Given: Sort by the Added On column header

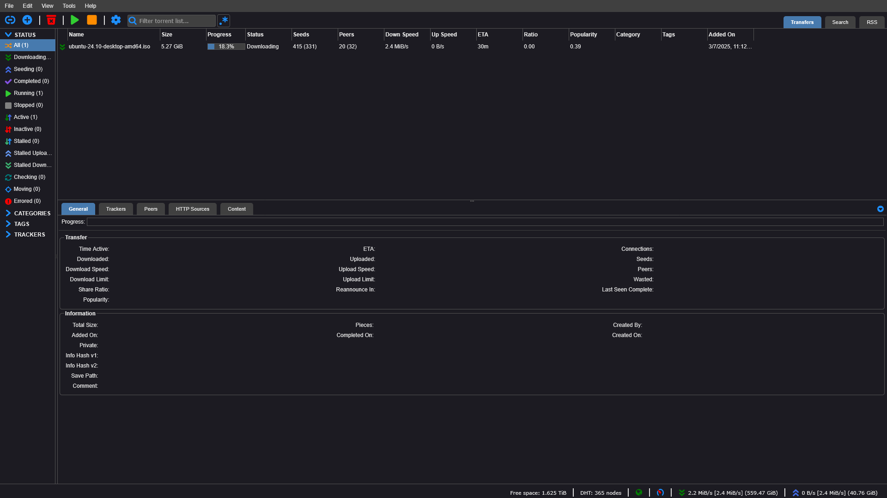Looking at the screenshot, I should [x=730, y=35].
